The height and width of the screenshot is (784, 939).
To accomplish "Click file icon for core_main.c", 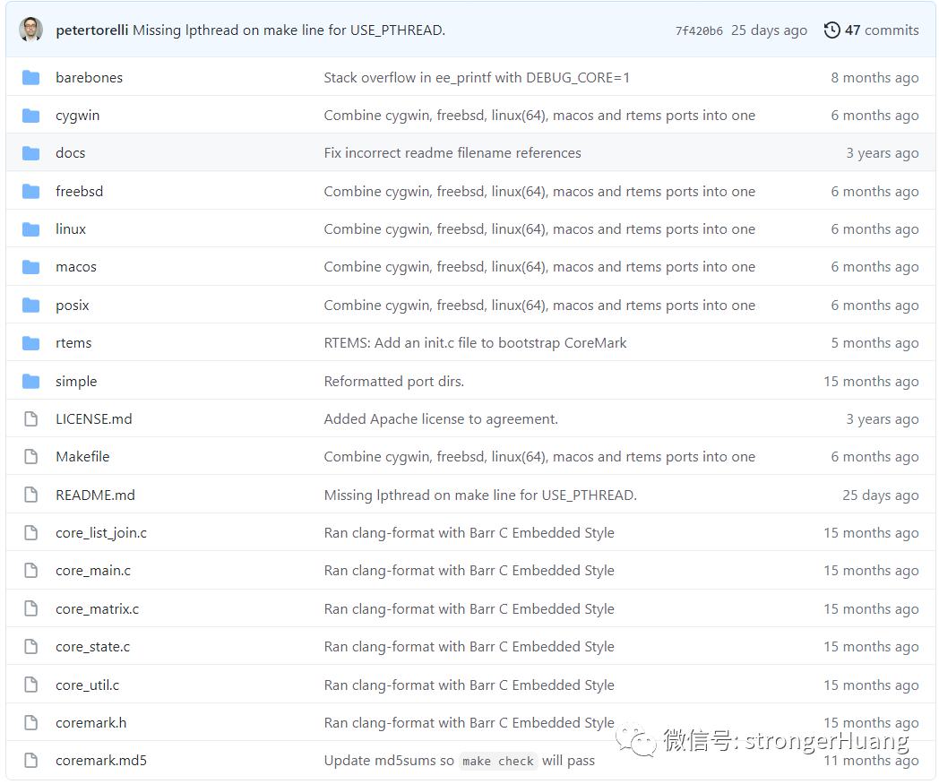I will pyautogui.click(x=30, y=570).
